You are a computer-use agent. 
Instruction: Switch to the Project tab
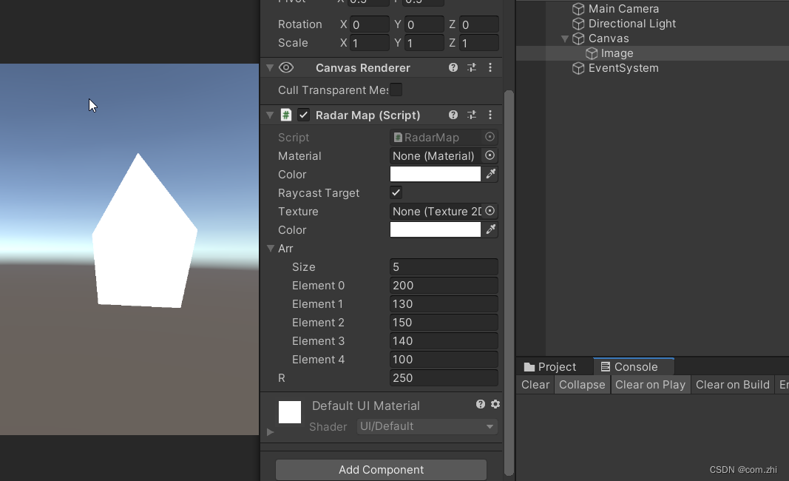pos(550,366)
